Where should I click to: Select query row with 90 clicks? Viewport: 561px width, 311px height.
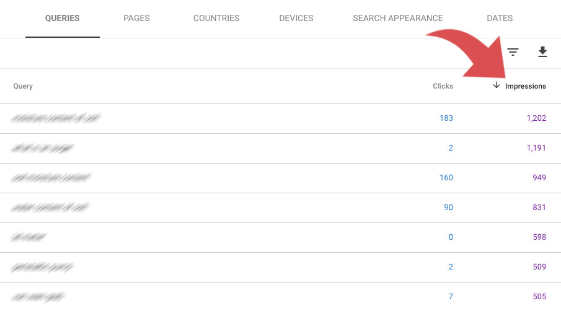pos(280,208)
